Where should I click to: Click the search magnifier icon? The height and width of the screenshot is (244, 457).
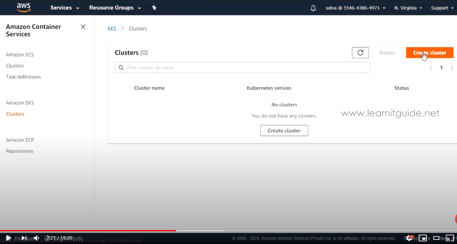point(121,68)
